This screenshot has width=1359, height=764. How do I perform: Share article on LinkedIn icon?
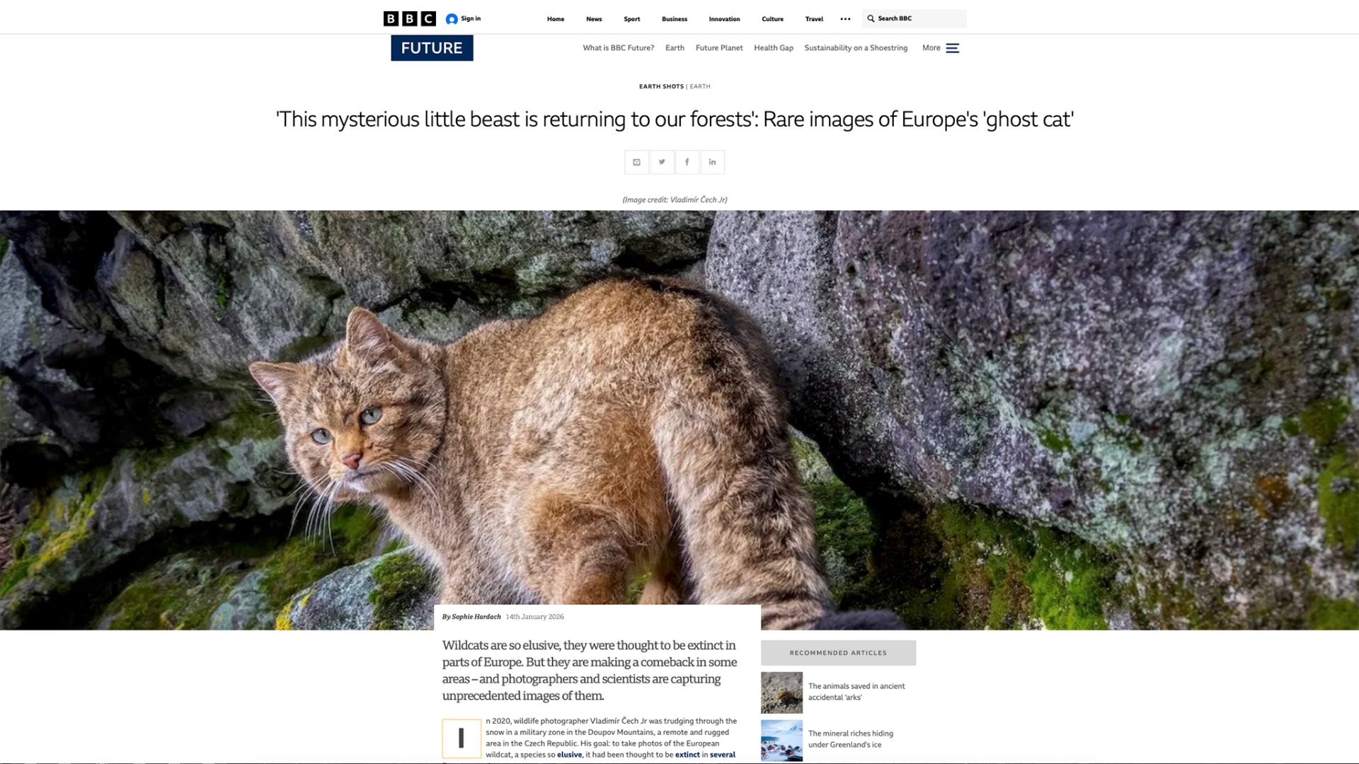pos(712,162)
